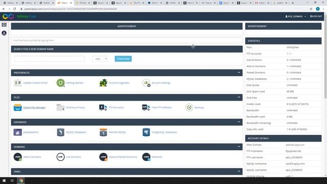Open the Redirects icon
Image resolution: width=327 pixels, height=184 pixels.
click(146, 157)
